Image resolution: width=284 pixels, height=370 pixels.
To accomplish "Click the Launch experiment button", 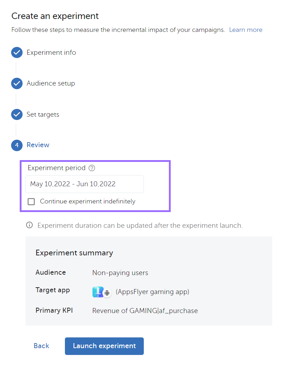I will [104, 346].
